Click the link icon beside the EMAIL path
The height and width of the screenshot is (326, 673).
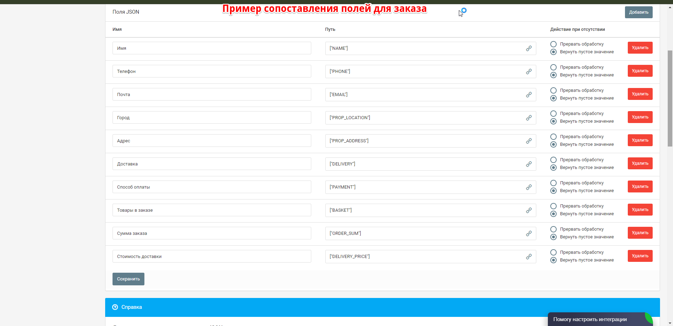pos(529,95)
